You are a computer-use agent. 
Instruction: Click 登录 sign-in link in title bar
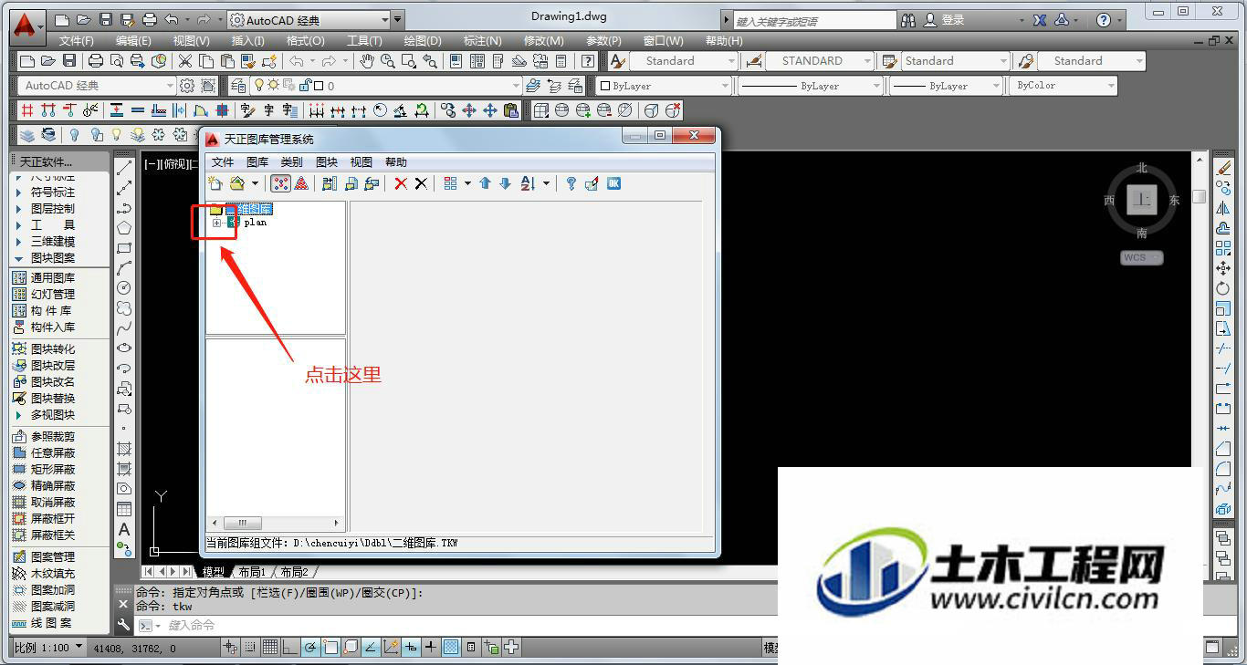point(953,19)
